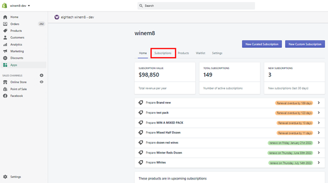Viewport: 328px width, 183px height.
Task: Click the Discounts badge icon
Action: [5, 58]
